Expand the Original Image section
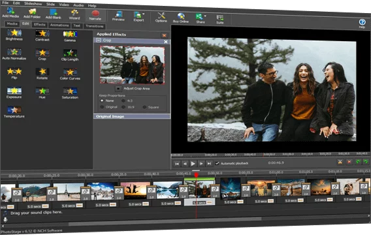The image size is (371, 235). pos(132,116)
